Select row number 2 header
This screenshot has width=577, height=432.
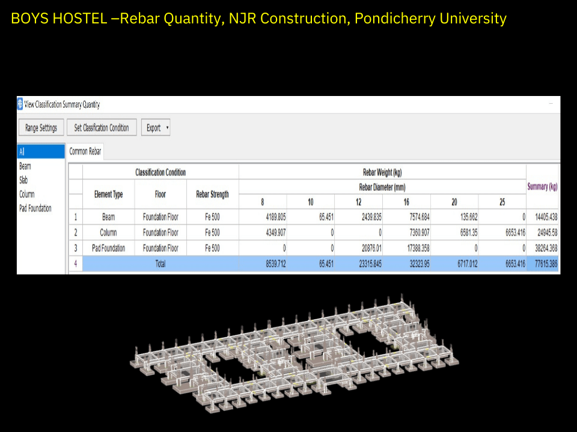pos(76,233)
